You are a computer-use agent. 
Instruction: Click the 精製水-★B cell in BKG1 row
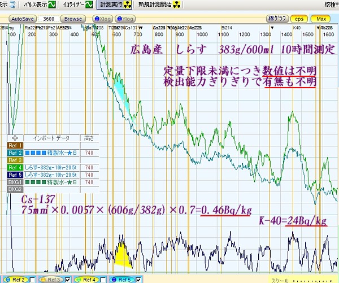[x=51, y=182]
